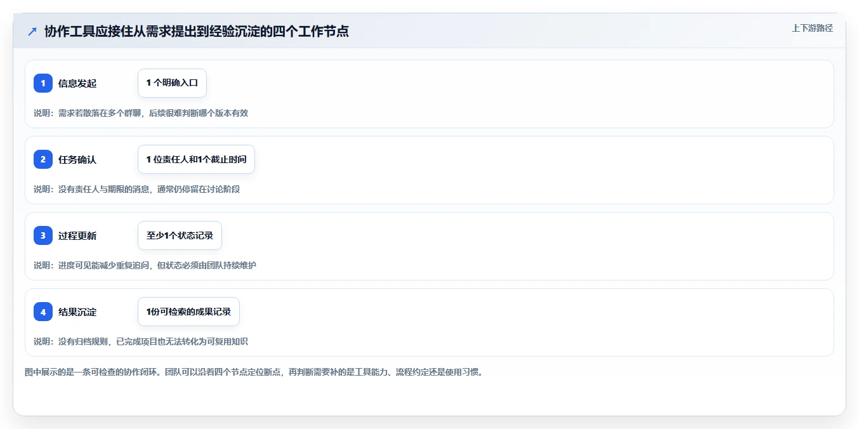Click the '上下游路径' label in header
This screenshot has height=429, width=859.
(x=812, y=28)
